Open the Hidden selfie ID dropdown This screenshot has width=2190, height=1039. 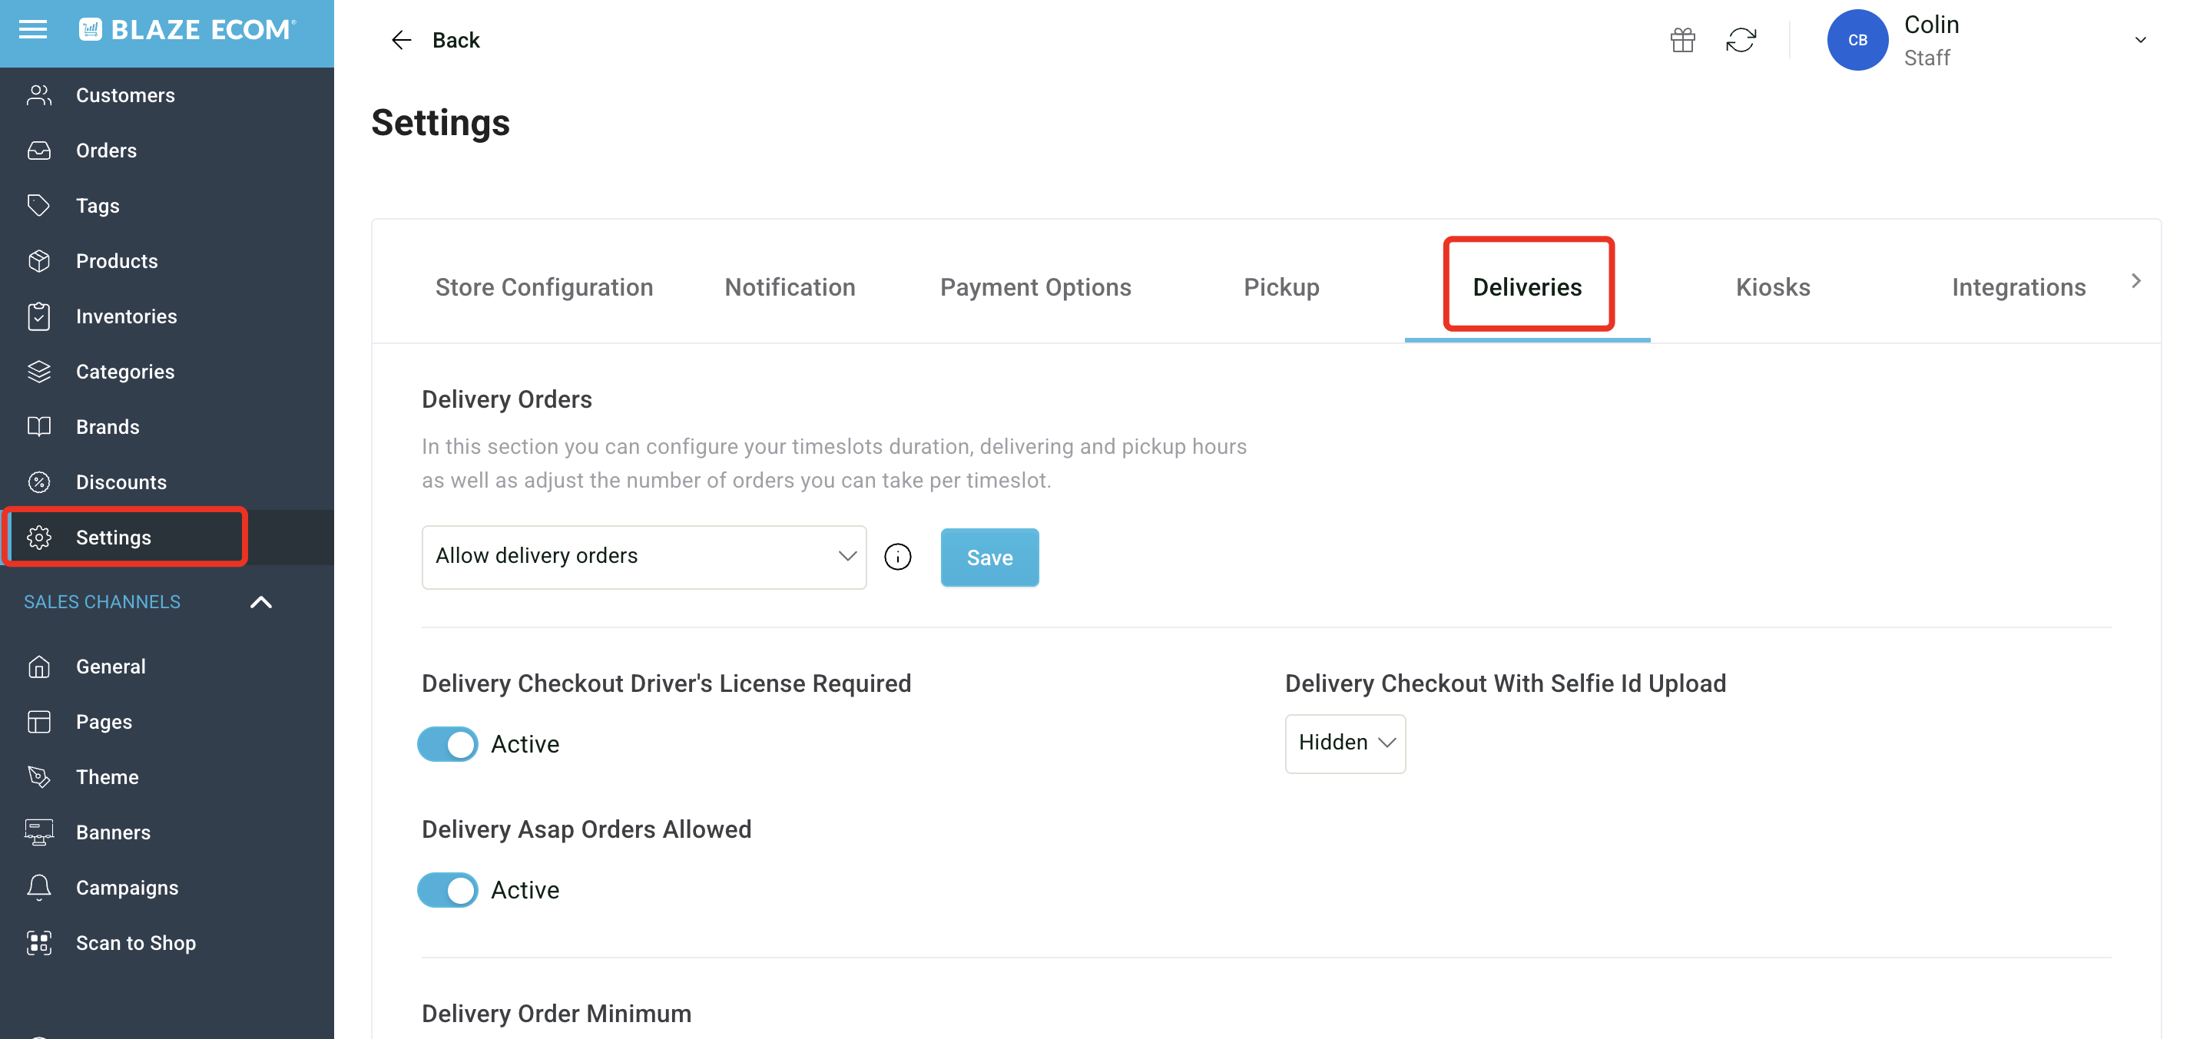[x=1345, y=743]
